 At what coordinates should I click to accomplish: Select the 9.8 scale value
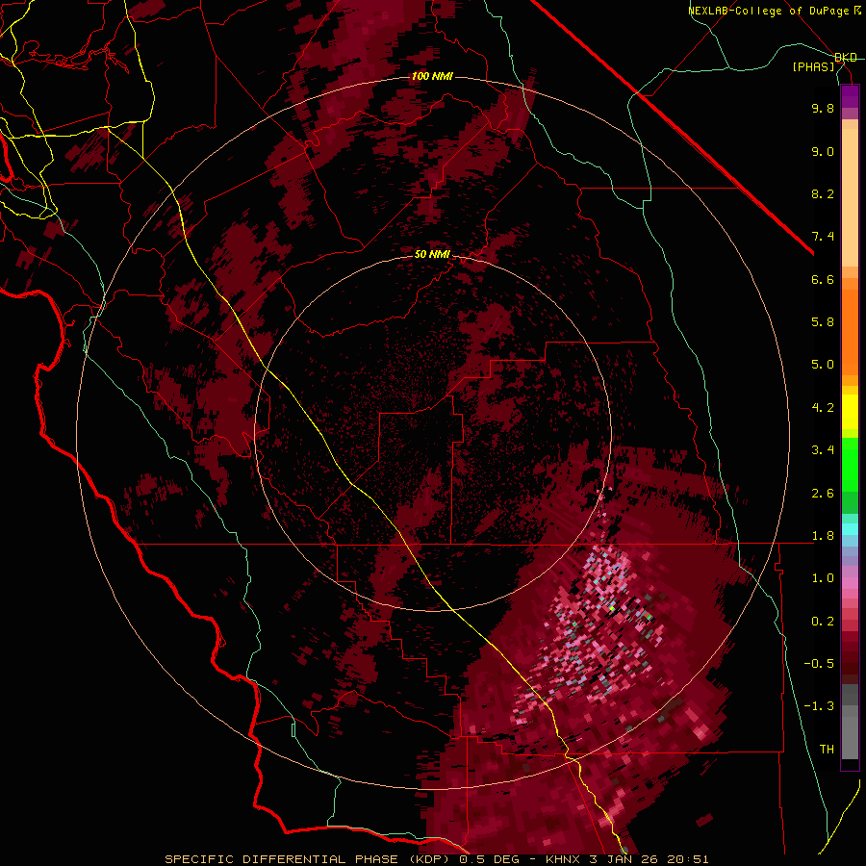tap(823, 108)
